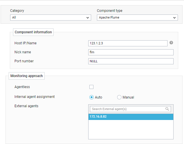Click the Auto label text
184x144 pixels.
[99, 97]
